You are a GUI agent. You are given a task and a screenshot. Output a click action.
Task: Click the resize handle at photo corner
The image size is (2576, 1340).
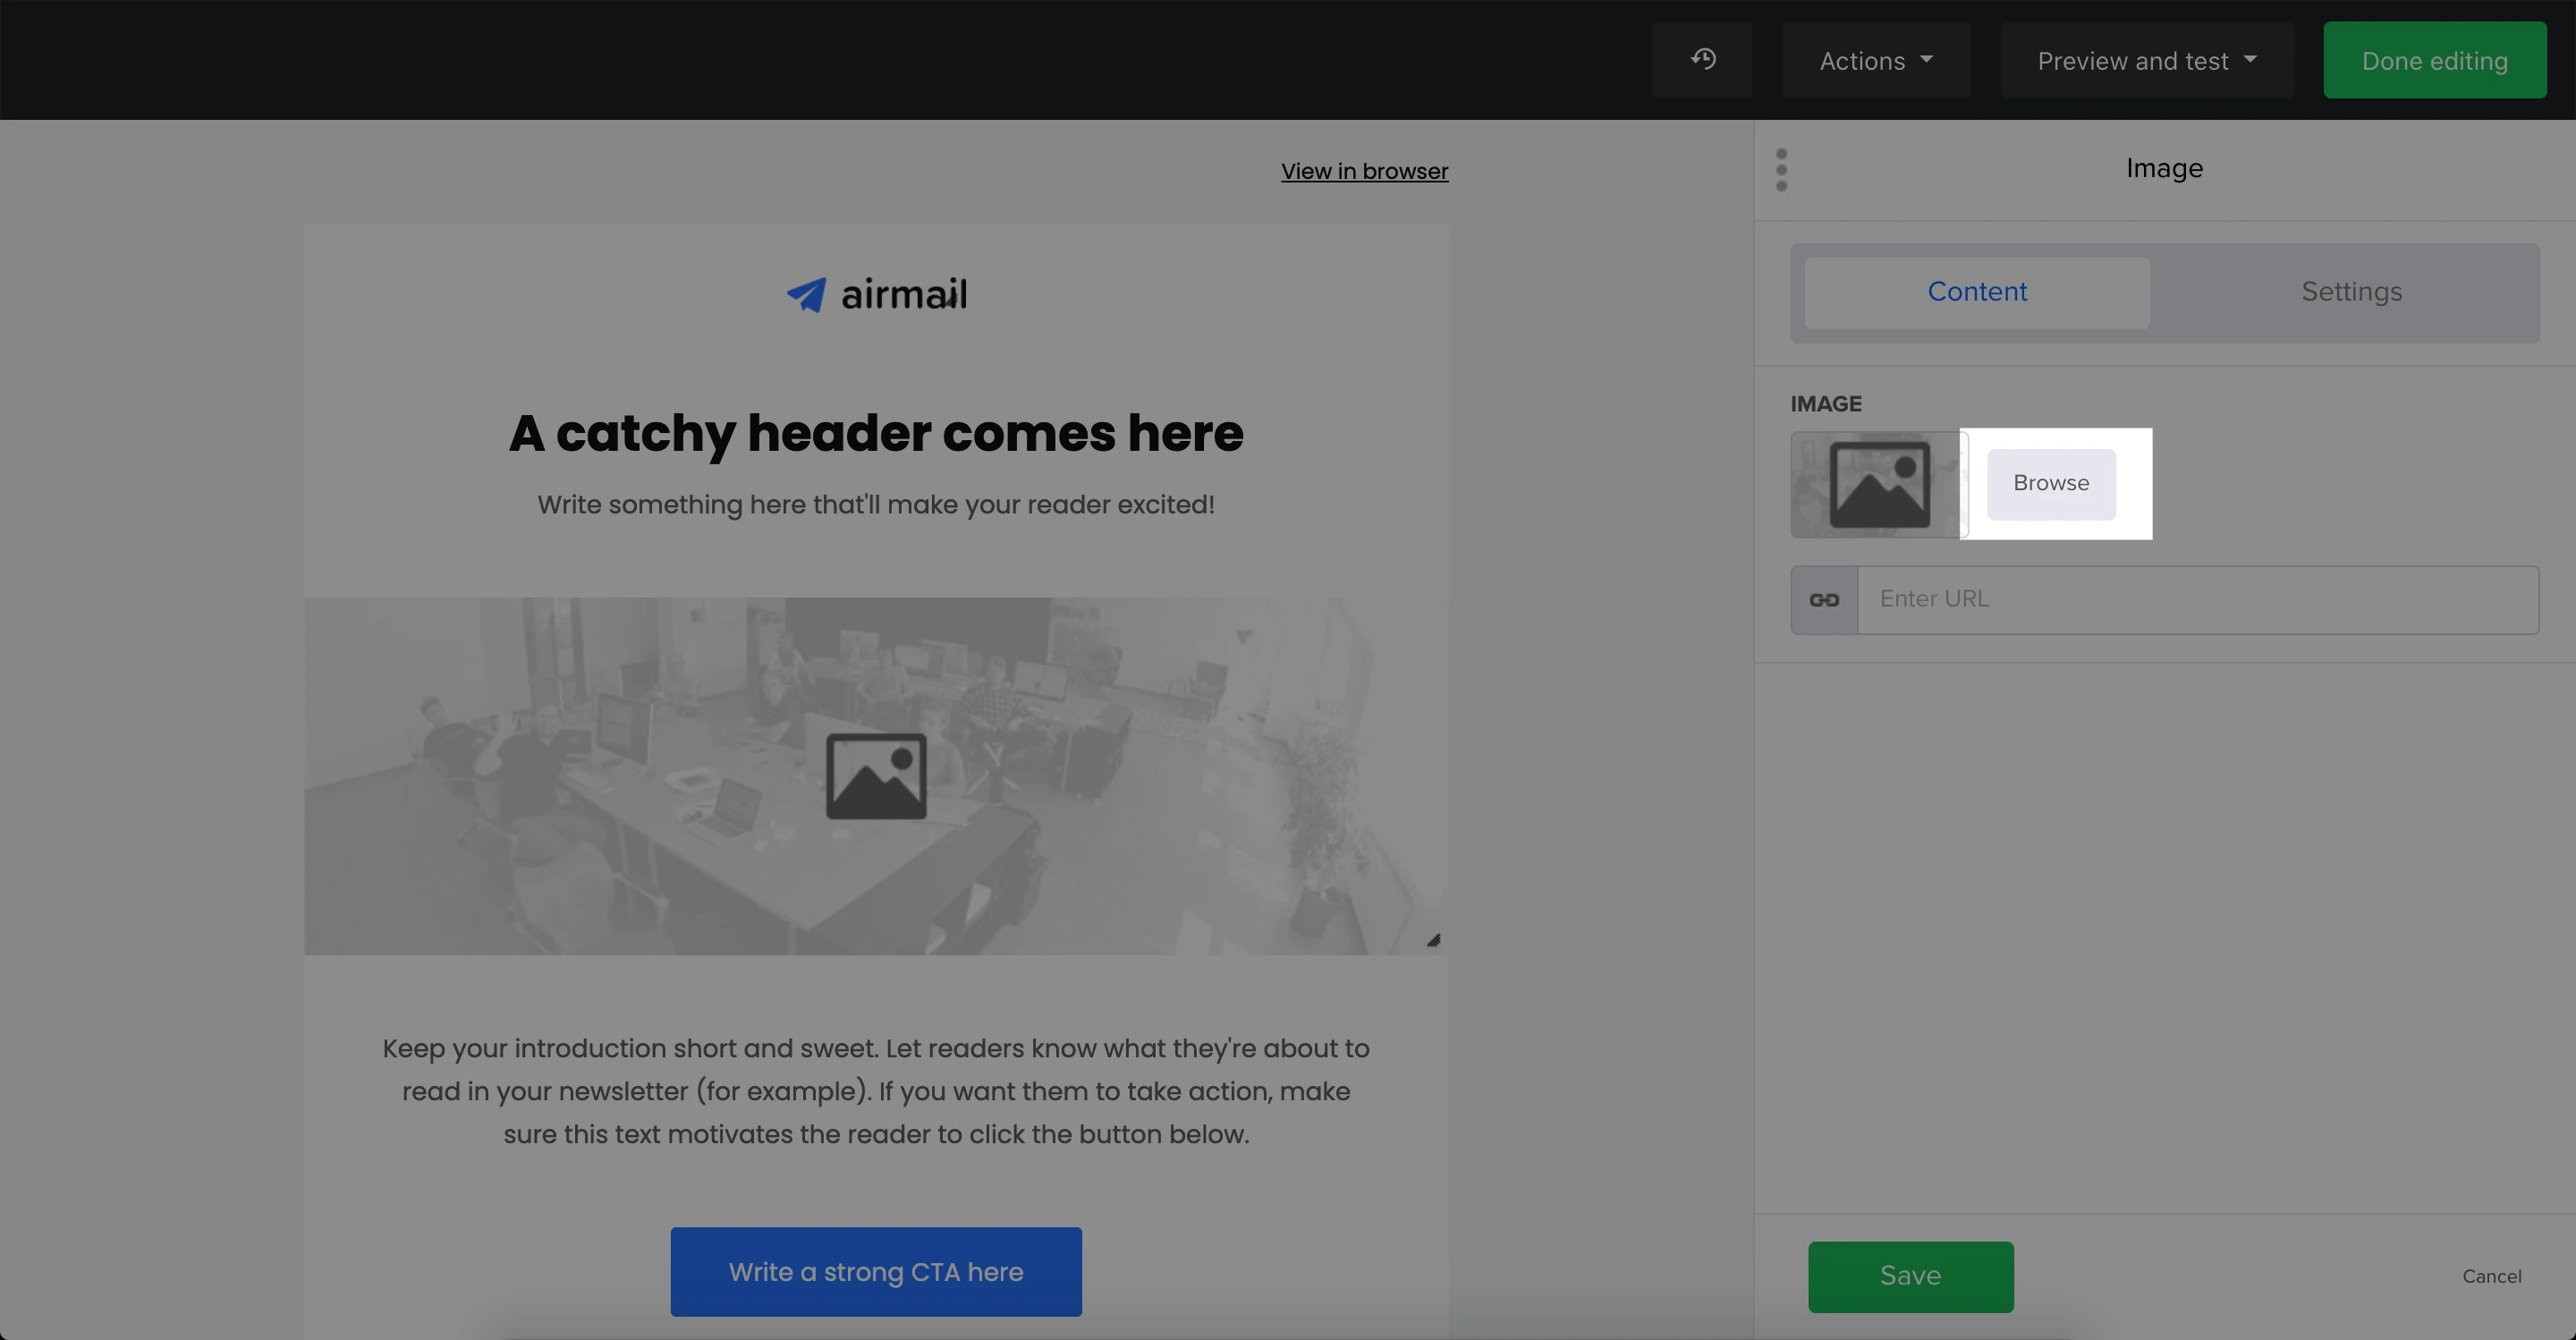[1433, 940]
